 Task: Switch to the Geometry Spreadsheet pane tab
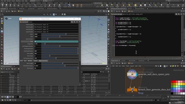(52, 9)
